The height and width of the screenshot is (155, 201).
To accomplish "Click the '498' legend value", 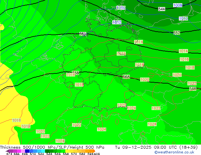I will point(25,154).
